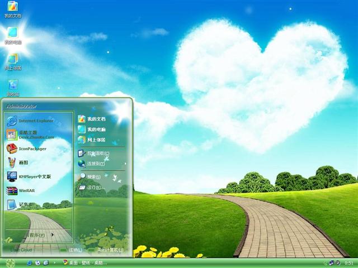Expand hidden system tray icons arrow

pyautogui.click(x=325, y=263)
